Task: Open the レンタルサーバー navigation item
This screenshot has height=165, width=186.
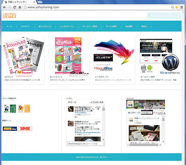Action: click(67, 26)
